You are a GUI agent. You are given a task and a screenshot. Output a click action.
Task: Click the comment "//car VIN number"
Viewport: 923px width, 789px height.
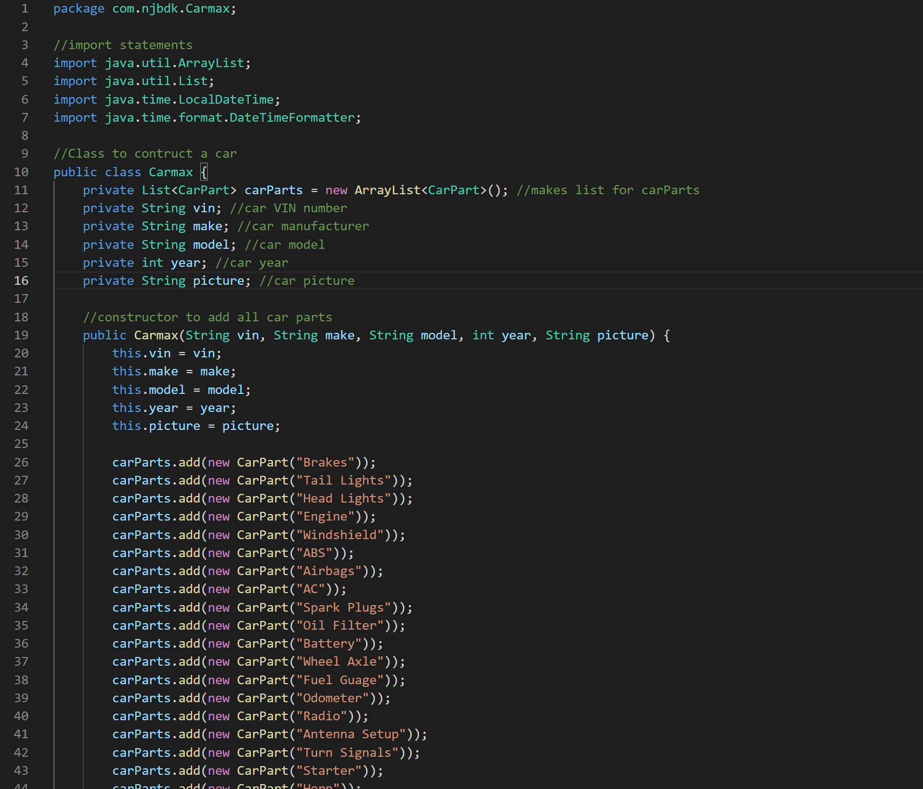point(289,208)
